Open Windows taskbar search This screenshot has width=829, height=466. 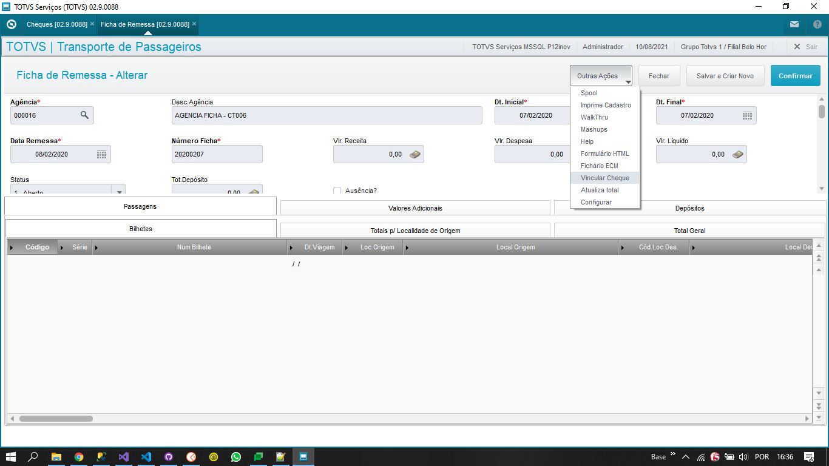[33, 457]
